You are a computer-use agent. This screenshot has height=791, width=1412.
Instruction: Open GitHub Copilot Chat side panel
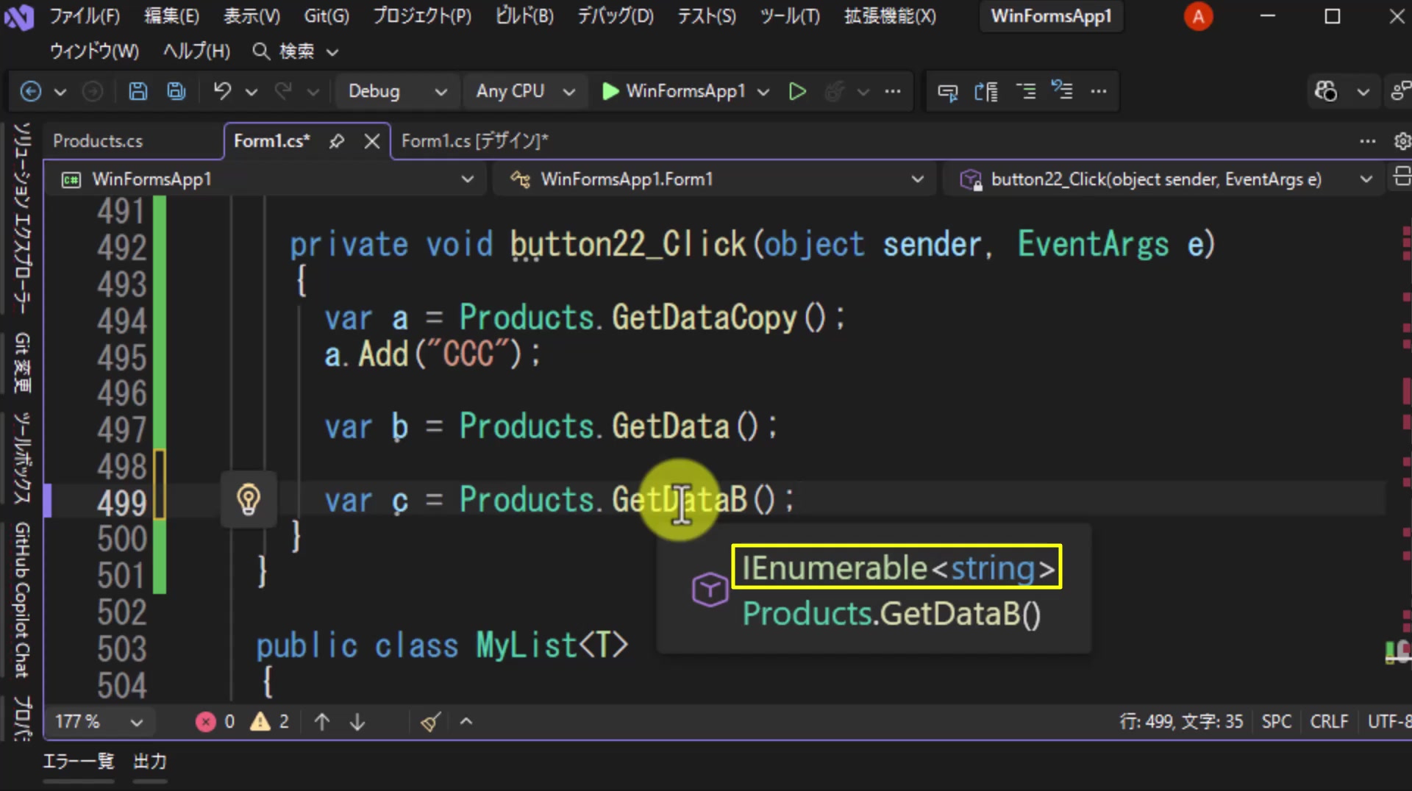point(22,600)
